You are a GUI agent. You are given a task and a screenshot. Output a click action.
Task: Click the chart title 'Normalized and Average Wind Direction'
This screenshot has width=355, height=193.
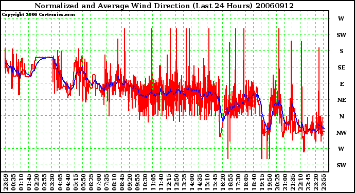coord(112,6)
